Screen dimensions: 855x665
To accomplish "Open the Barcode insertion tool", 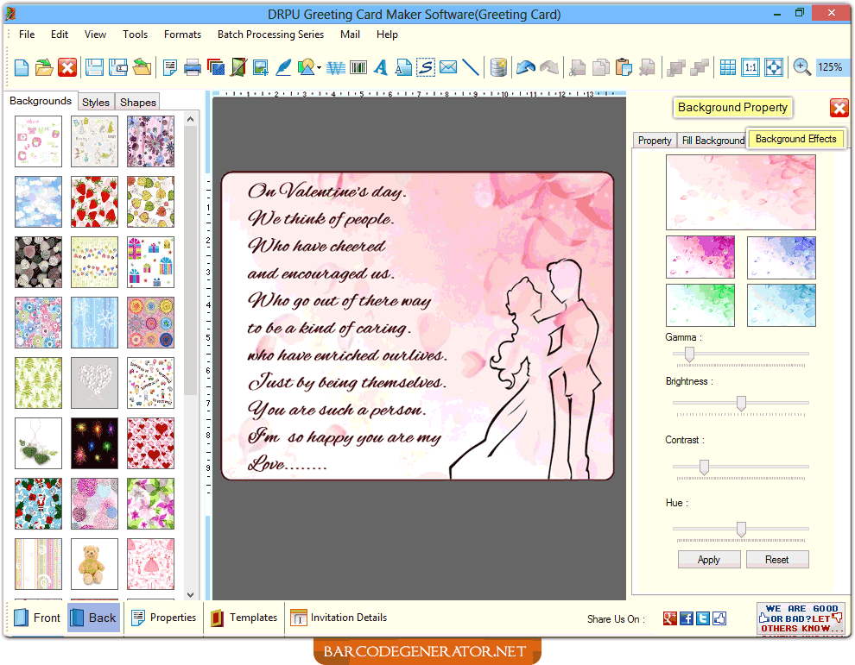I will (358, 67).
